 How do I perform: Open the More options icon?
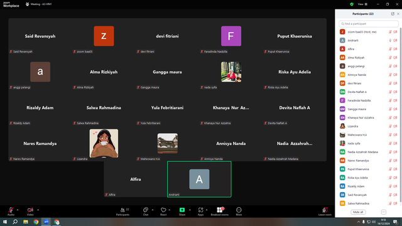pos(239,211)
